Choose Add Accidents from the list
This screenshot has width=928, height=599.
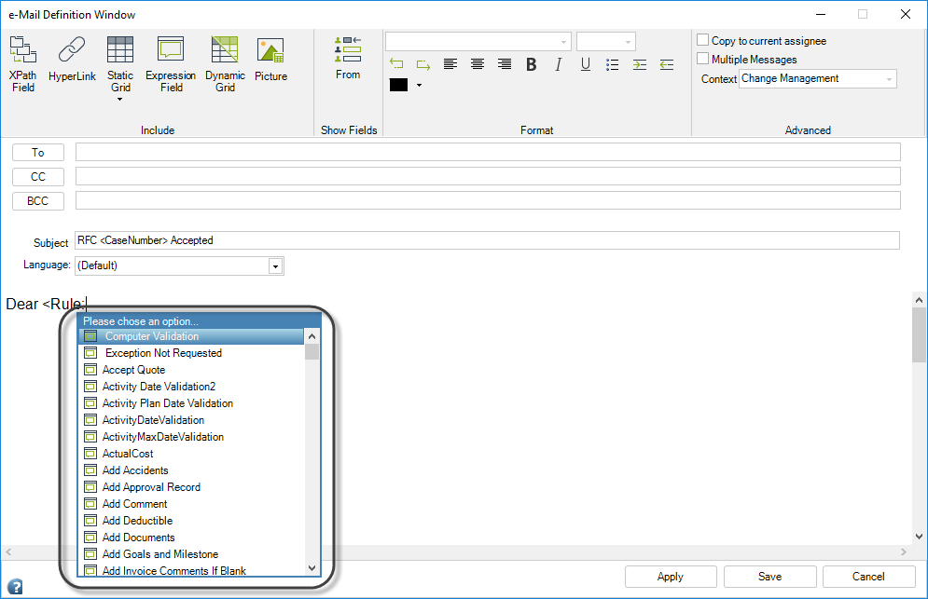click(x=191, y=470)
